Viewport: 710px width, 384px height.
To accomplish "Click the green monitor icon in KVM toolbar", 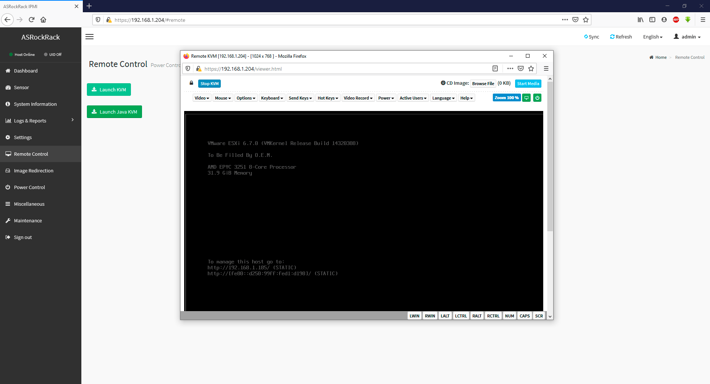I will (x=527, y=98).
